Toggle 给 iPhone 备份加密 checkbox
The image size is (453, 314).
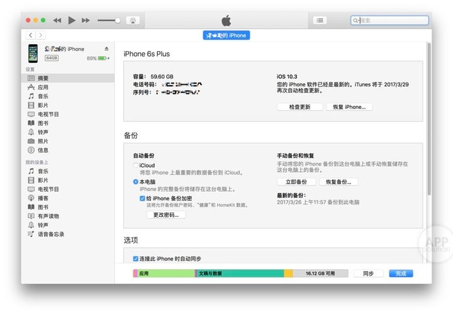click(142, 198)
